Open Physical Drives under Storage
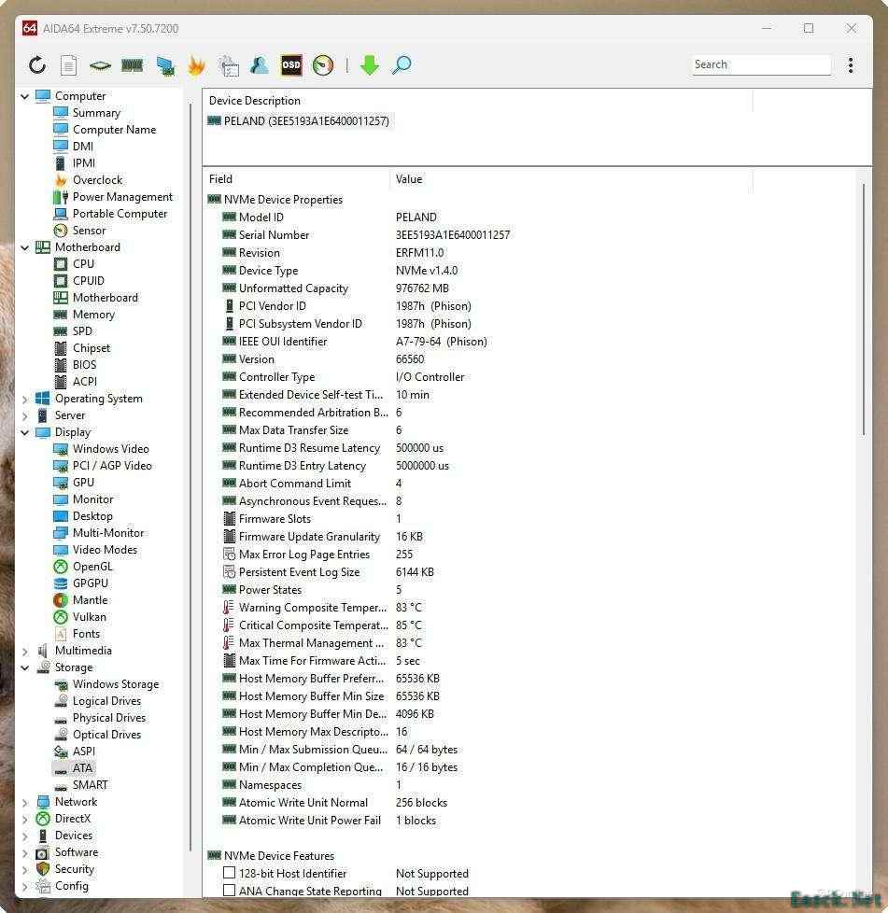This screenshot has width=888, height=913. [109, 718]
